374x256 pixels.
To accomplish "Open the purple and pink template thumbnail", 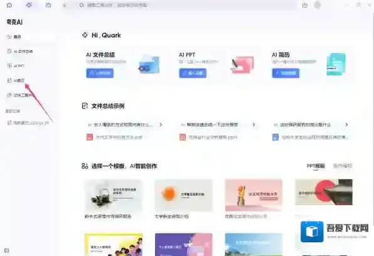I will point(184,245).
